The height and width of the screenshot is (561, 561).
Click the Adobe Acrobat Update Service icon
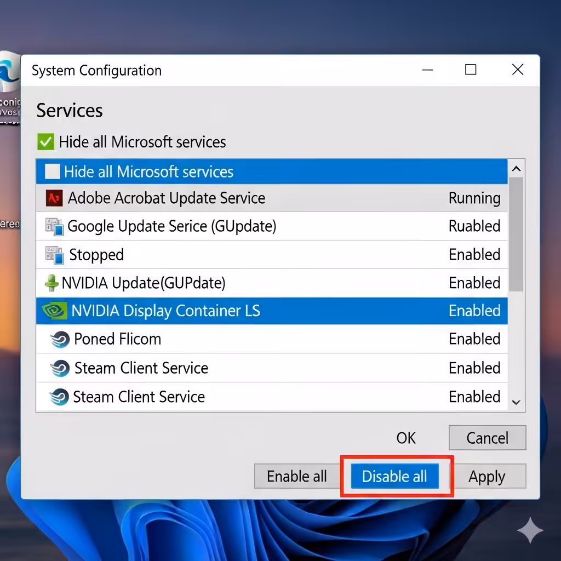[54, 198]
